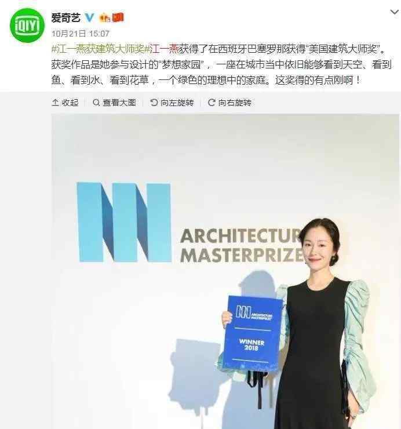
Task: Click the blue verified V badge
Action: tap(89, 18)
